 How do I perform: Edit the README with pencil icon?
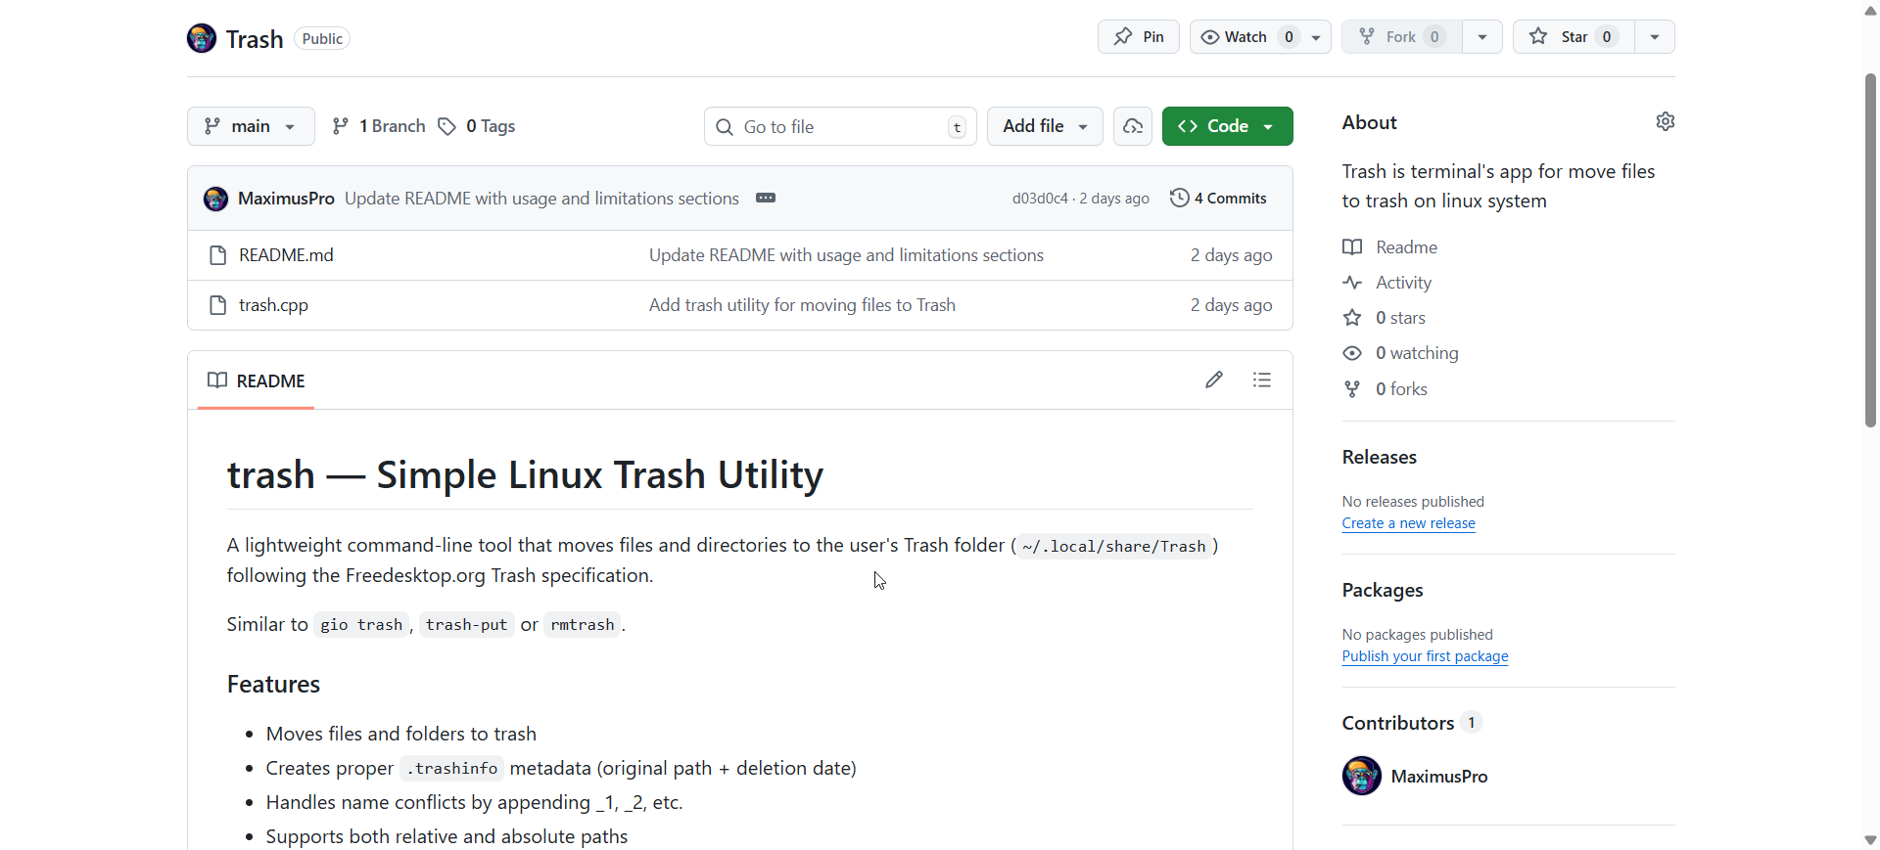[x=1214, y=380]
